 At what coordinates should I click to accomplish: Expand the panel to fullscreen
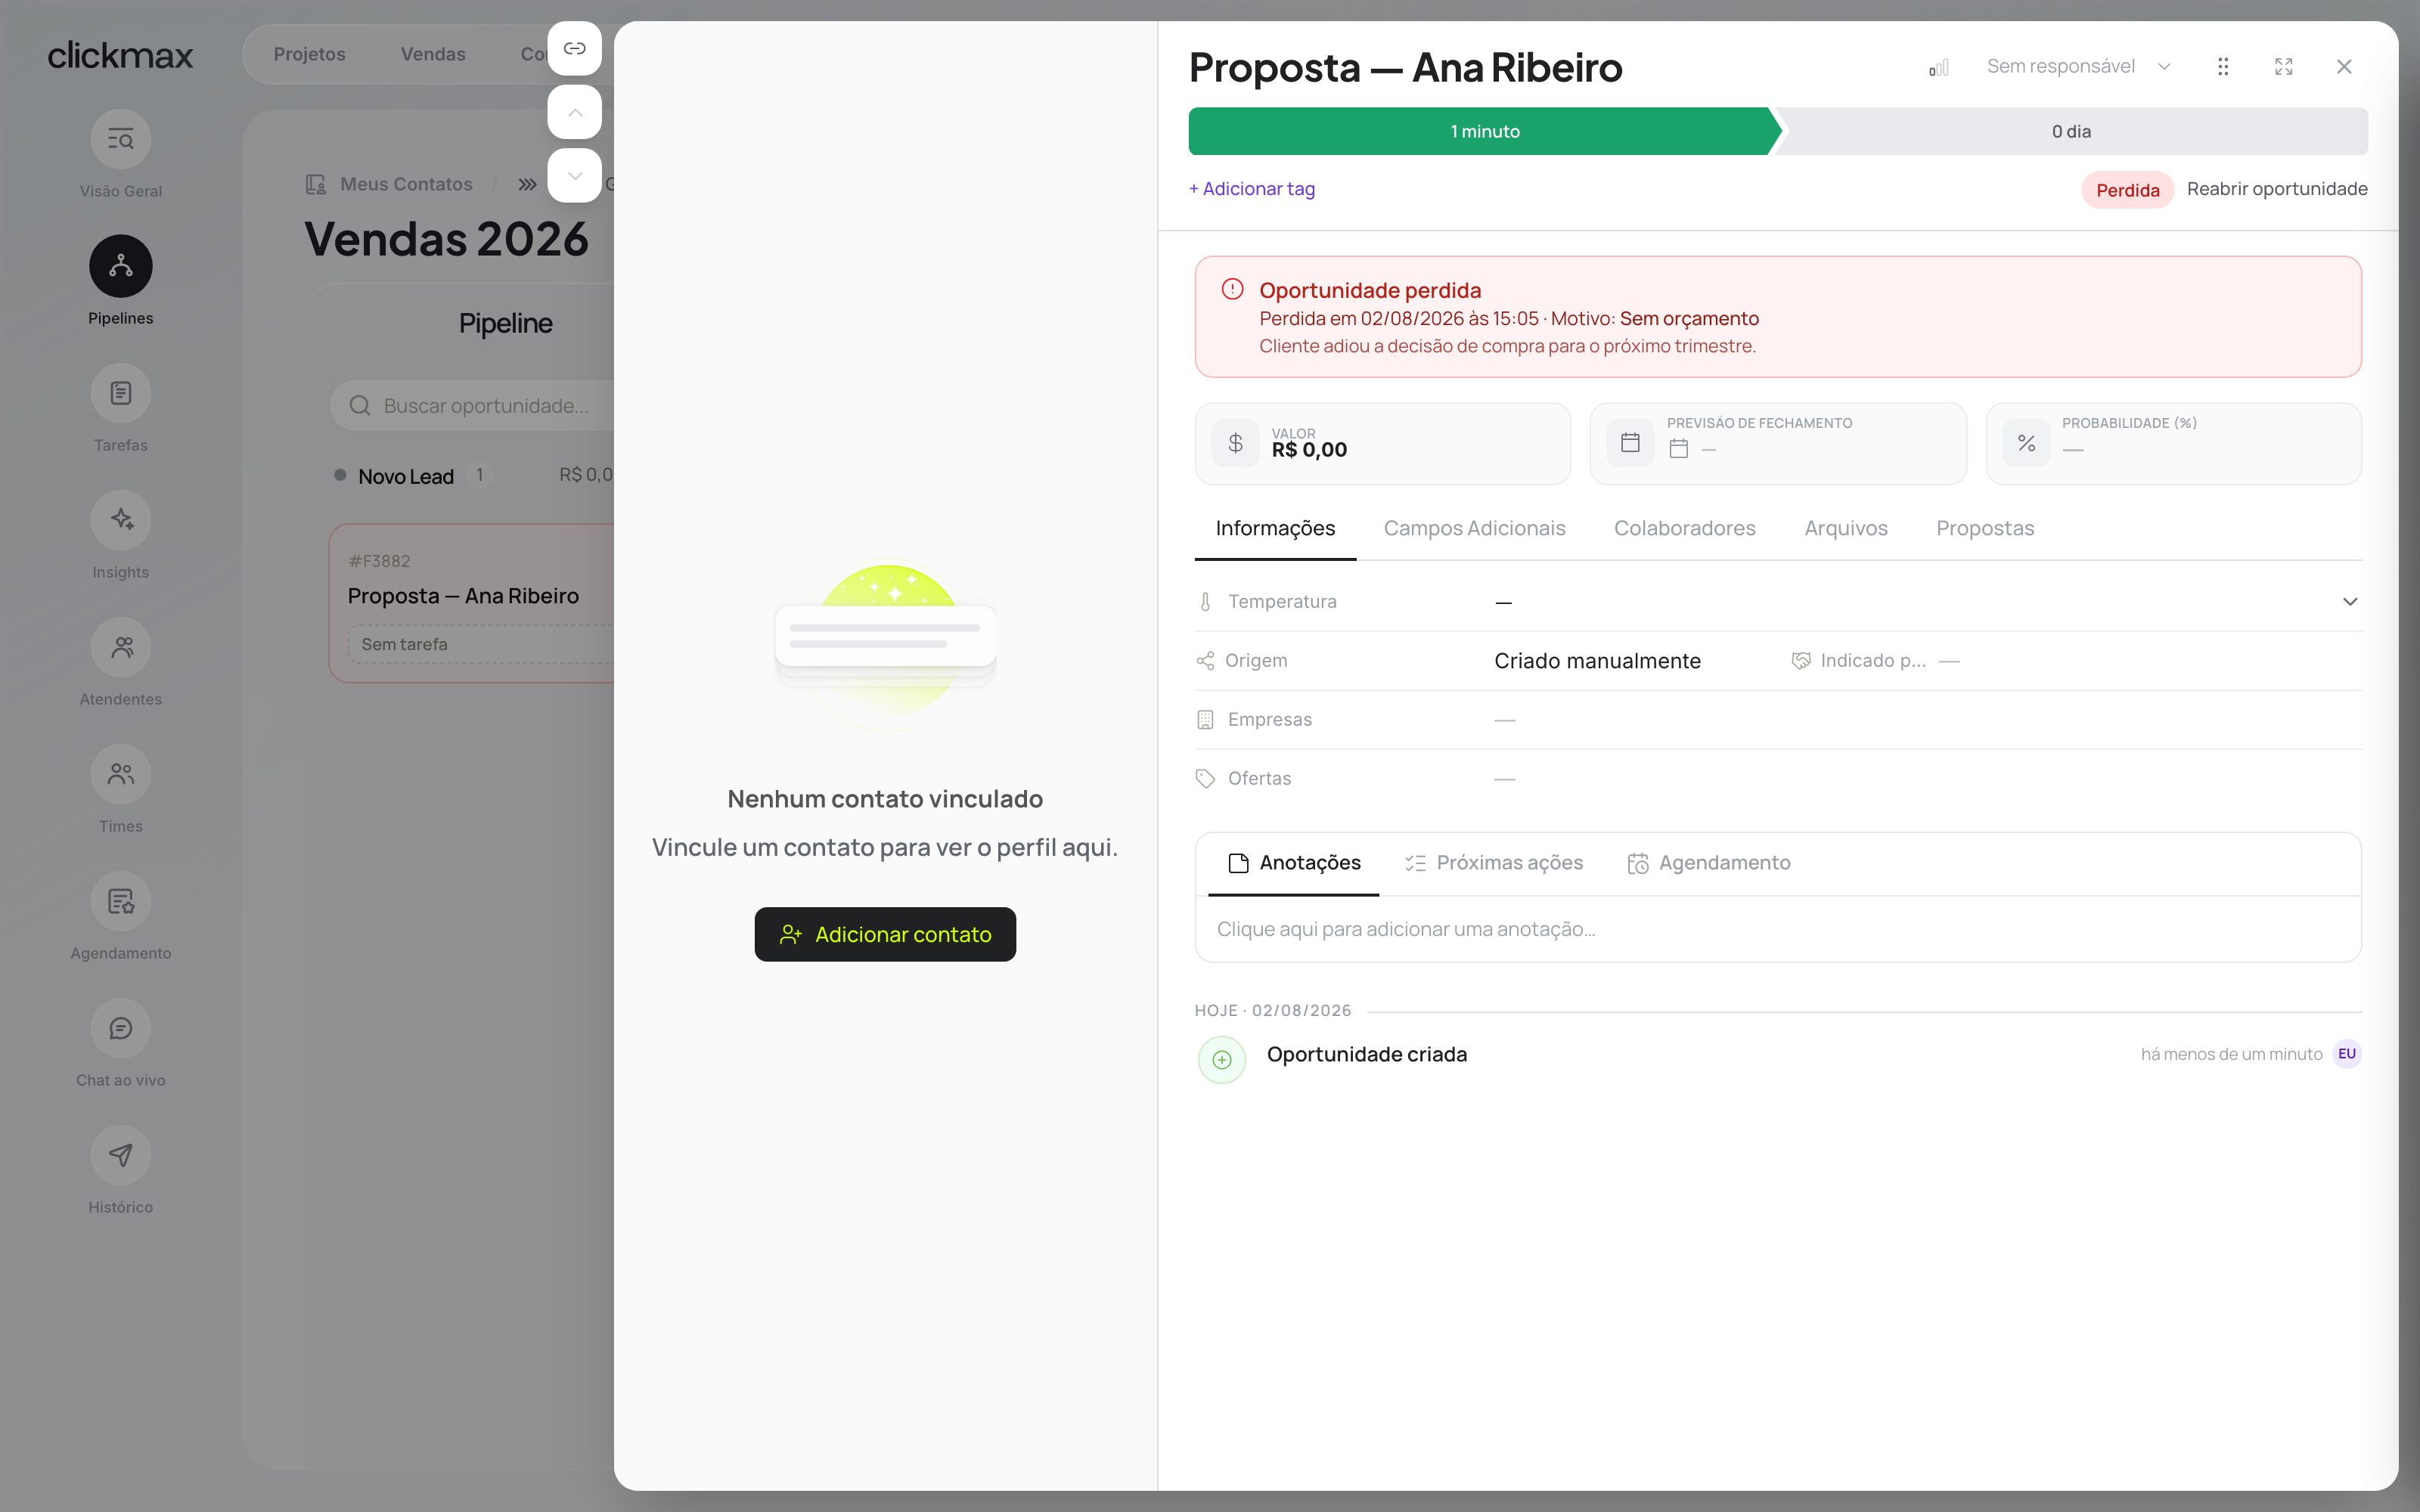click(x=2283, y=67)
